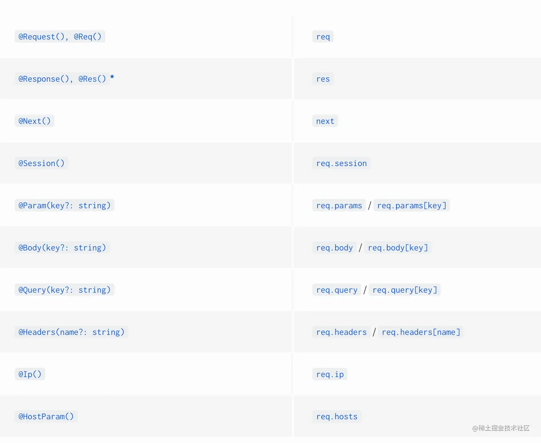541x443 pixels.
Task: Select the req.params[key] code chip
Action: pyautogui.click(x=411, y=206)
